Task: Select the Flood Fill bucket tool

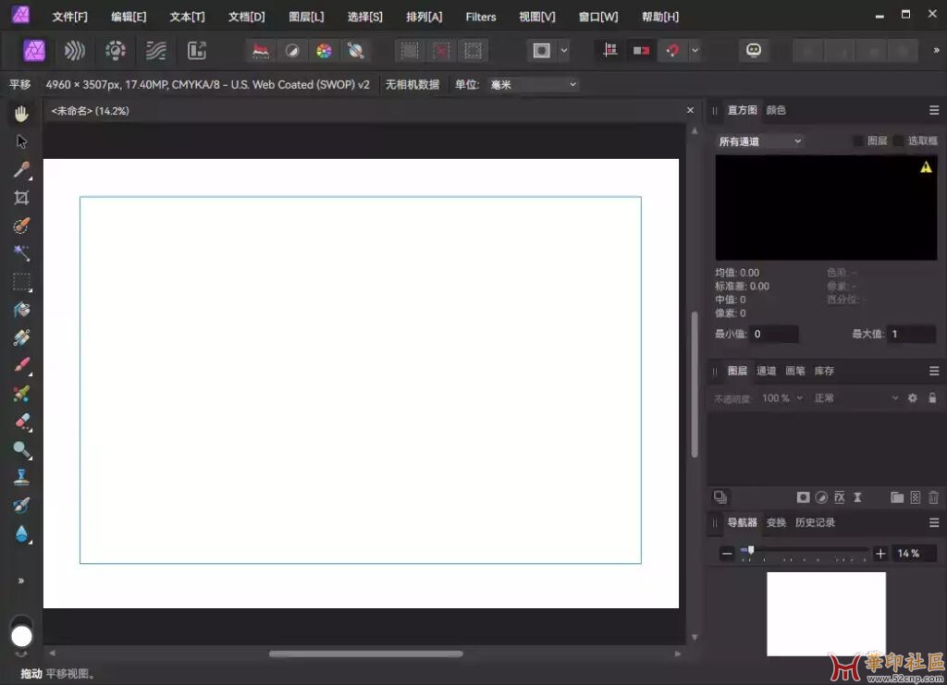Action: point(21,310)
